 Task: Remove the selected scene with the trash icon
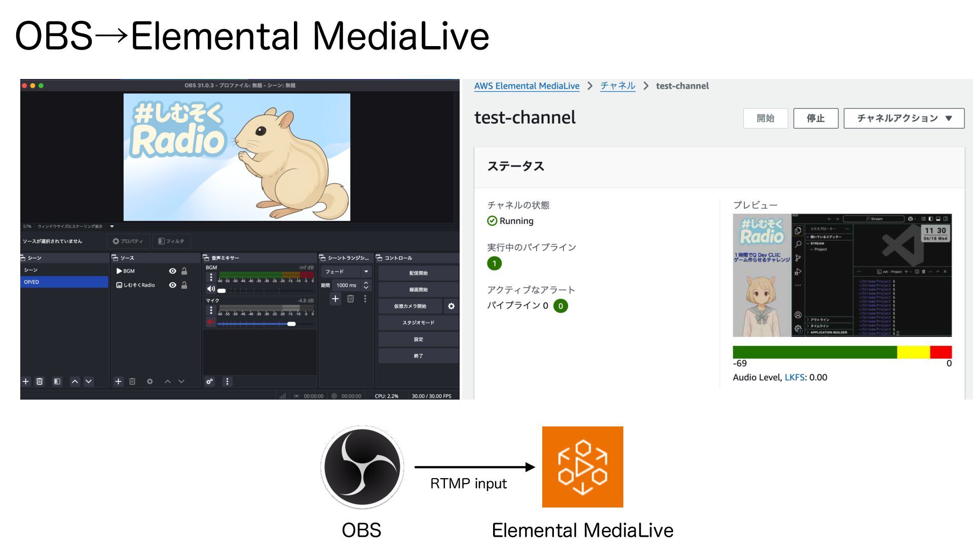pos(40,381)
